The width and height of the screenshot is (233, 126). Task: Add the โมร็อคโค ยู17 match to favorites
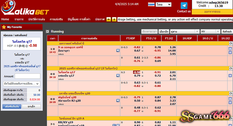118,76
